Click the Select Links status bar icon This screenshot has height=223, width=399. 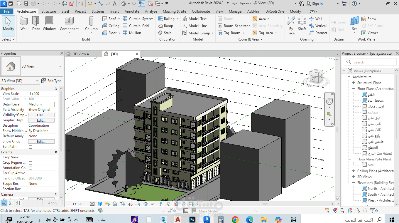327,211
